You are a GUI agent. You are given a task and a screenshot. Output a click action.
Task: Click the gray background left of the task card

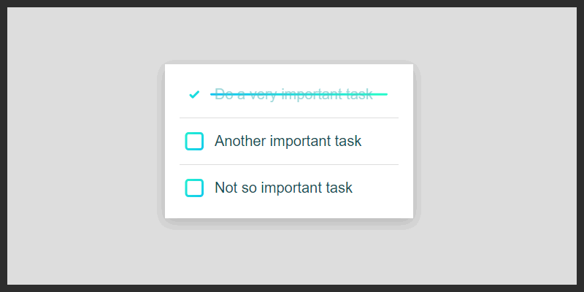80,146
